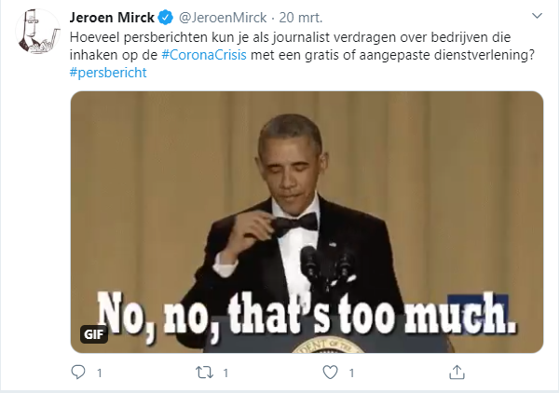Click the "No, no, that's too much." caption
The height and width of the screenshot is (393, 560).
(307, 312)
